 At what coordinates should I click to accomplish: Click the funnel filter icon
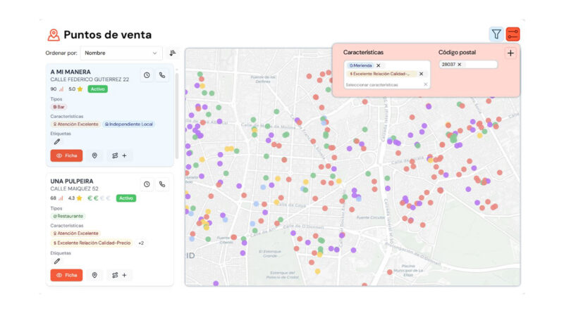tap(496, 34)
